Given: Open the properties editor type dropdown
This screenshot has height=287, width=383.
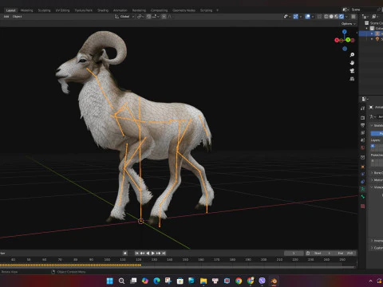Looking at the screenshot, I should 365,99.
